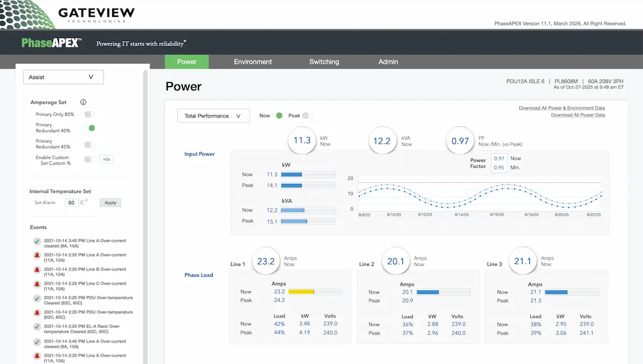Click Power Factor Min. value 0.95
The image size is (643, 364).
pos(499,167)
